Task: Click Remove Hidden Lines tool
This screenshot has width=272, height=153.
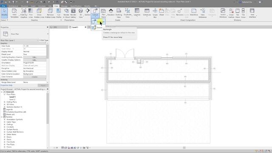Action: [x=50, y=13]
